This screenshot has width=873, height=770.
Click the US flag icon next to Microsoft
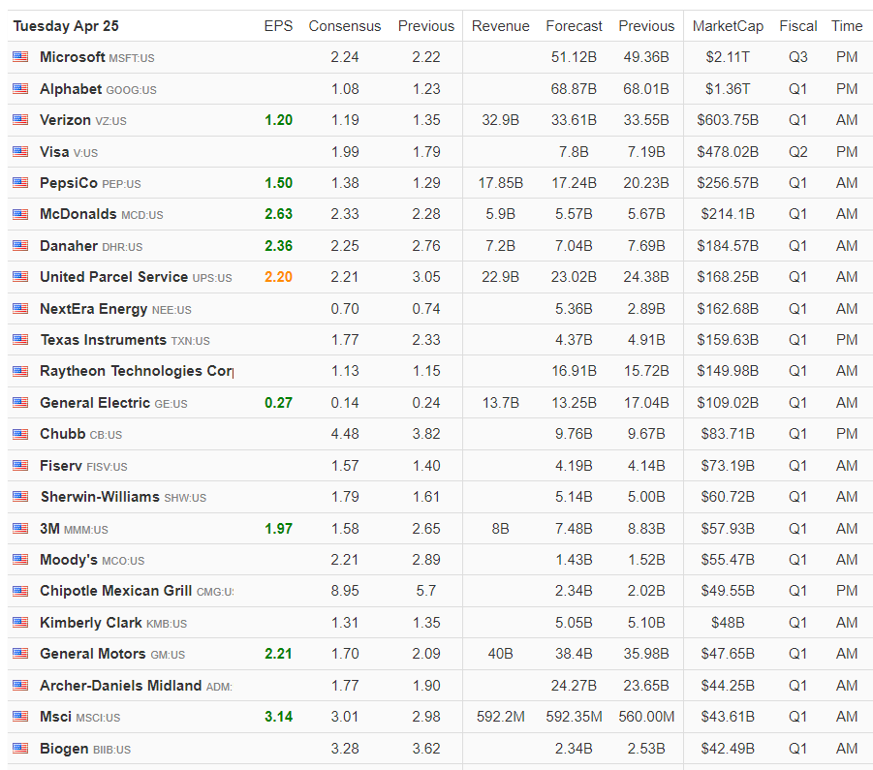point(20,57)
